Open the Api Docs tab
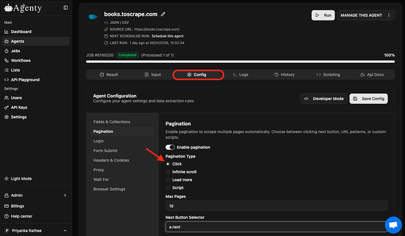The height and width of the screenshot is (236, 405). (x=372, y=75)
